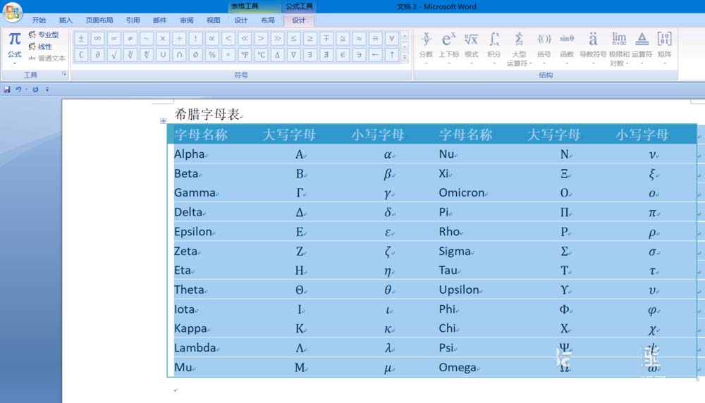Screen dimensions: 705x403
Task: Expand the 上下标 (script) structures
Action: tap(448, 48)
